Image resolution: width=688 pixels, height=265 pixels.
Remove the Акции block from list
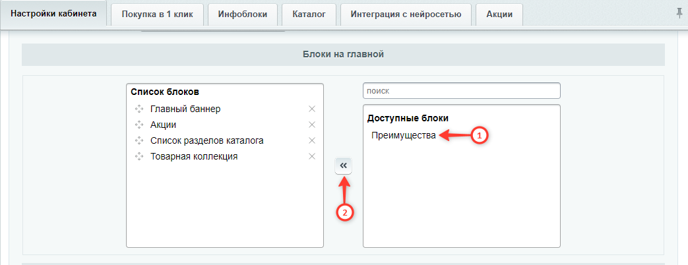[x=312, y=125]
